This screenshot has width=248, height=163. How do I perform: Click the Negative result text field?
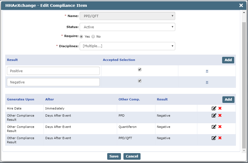click(x=53, y=82)
